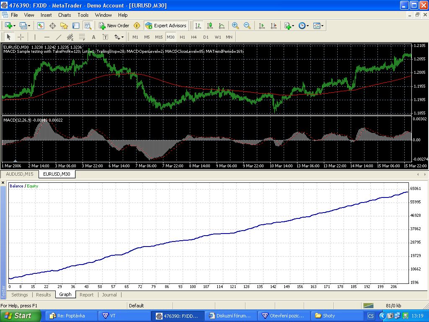Click the Zoom In magnifier icon

(x=235, y=26)
